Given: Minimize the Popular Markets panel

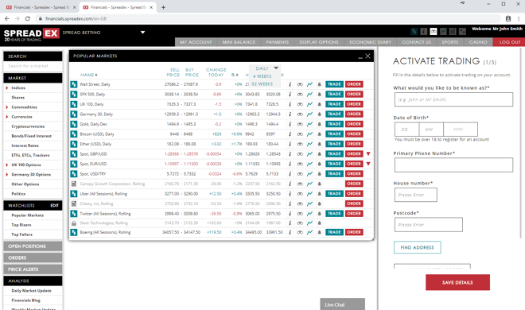Looking at the screenshot, I should [360, 57].
